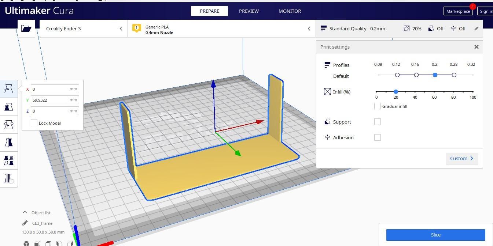This screenshot has width=493, height=246.
Task: Enable Gradual infill checkbox
Action: [377, 106]
